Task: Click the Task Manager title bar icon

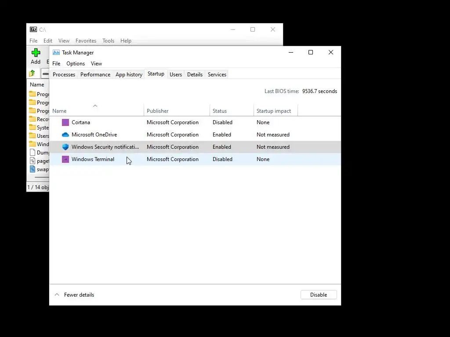Action: (56, 53)
